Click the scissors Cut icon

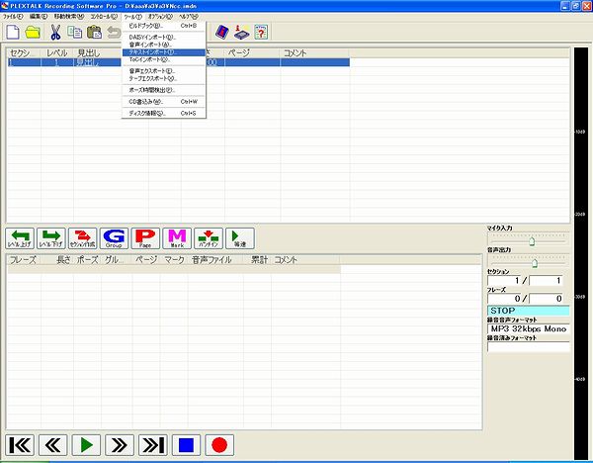tap(55, 33)
